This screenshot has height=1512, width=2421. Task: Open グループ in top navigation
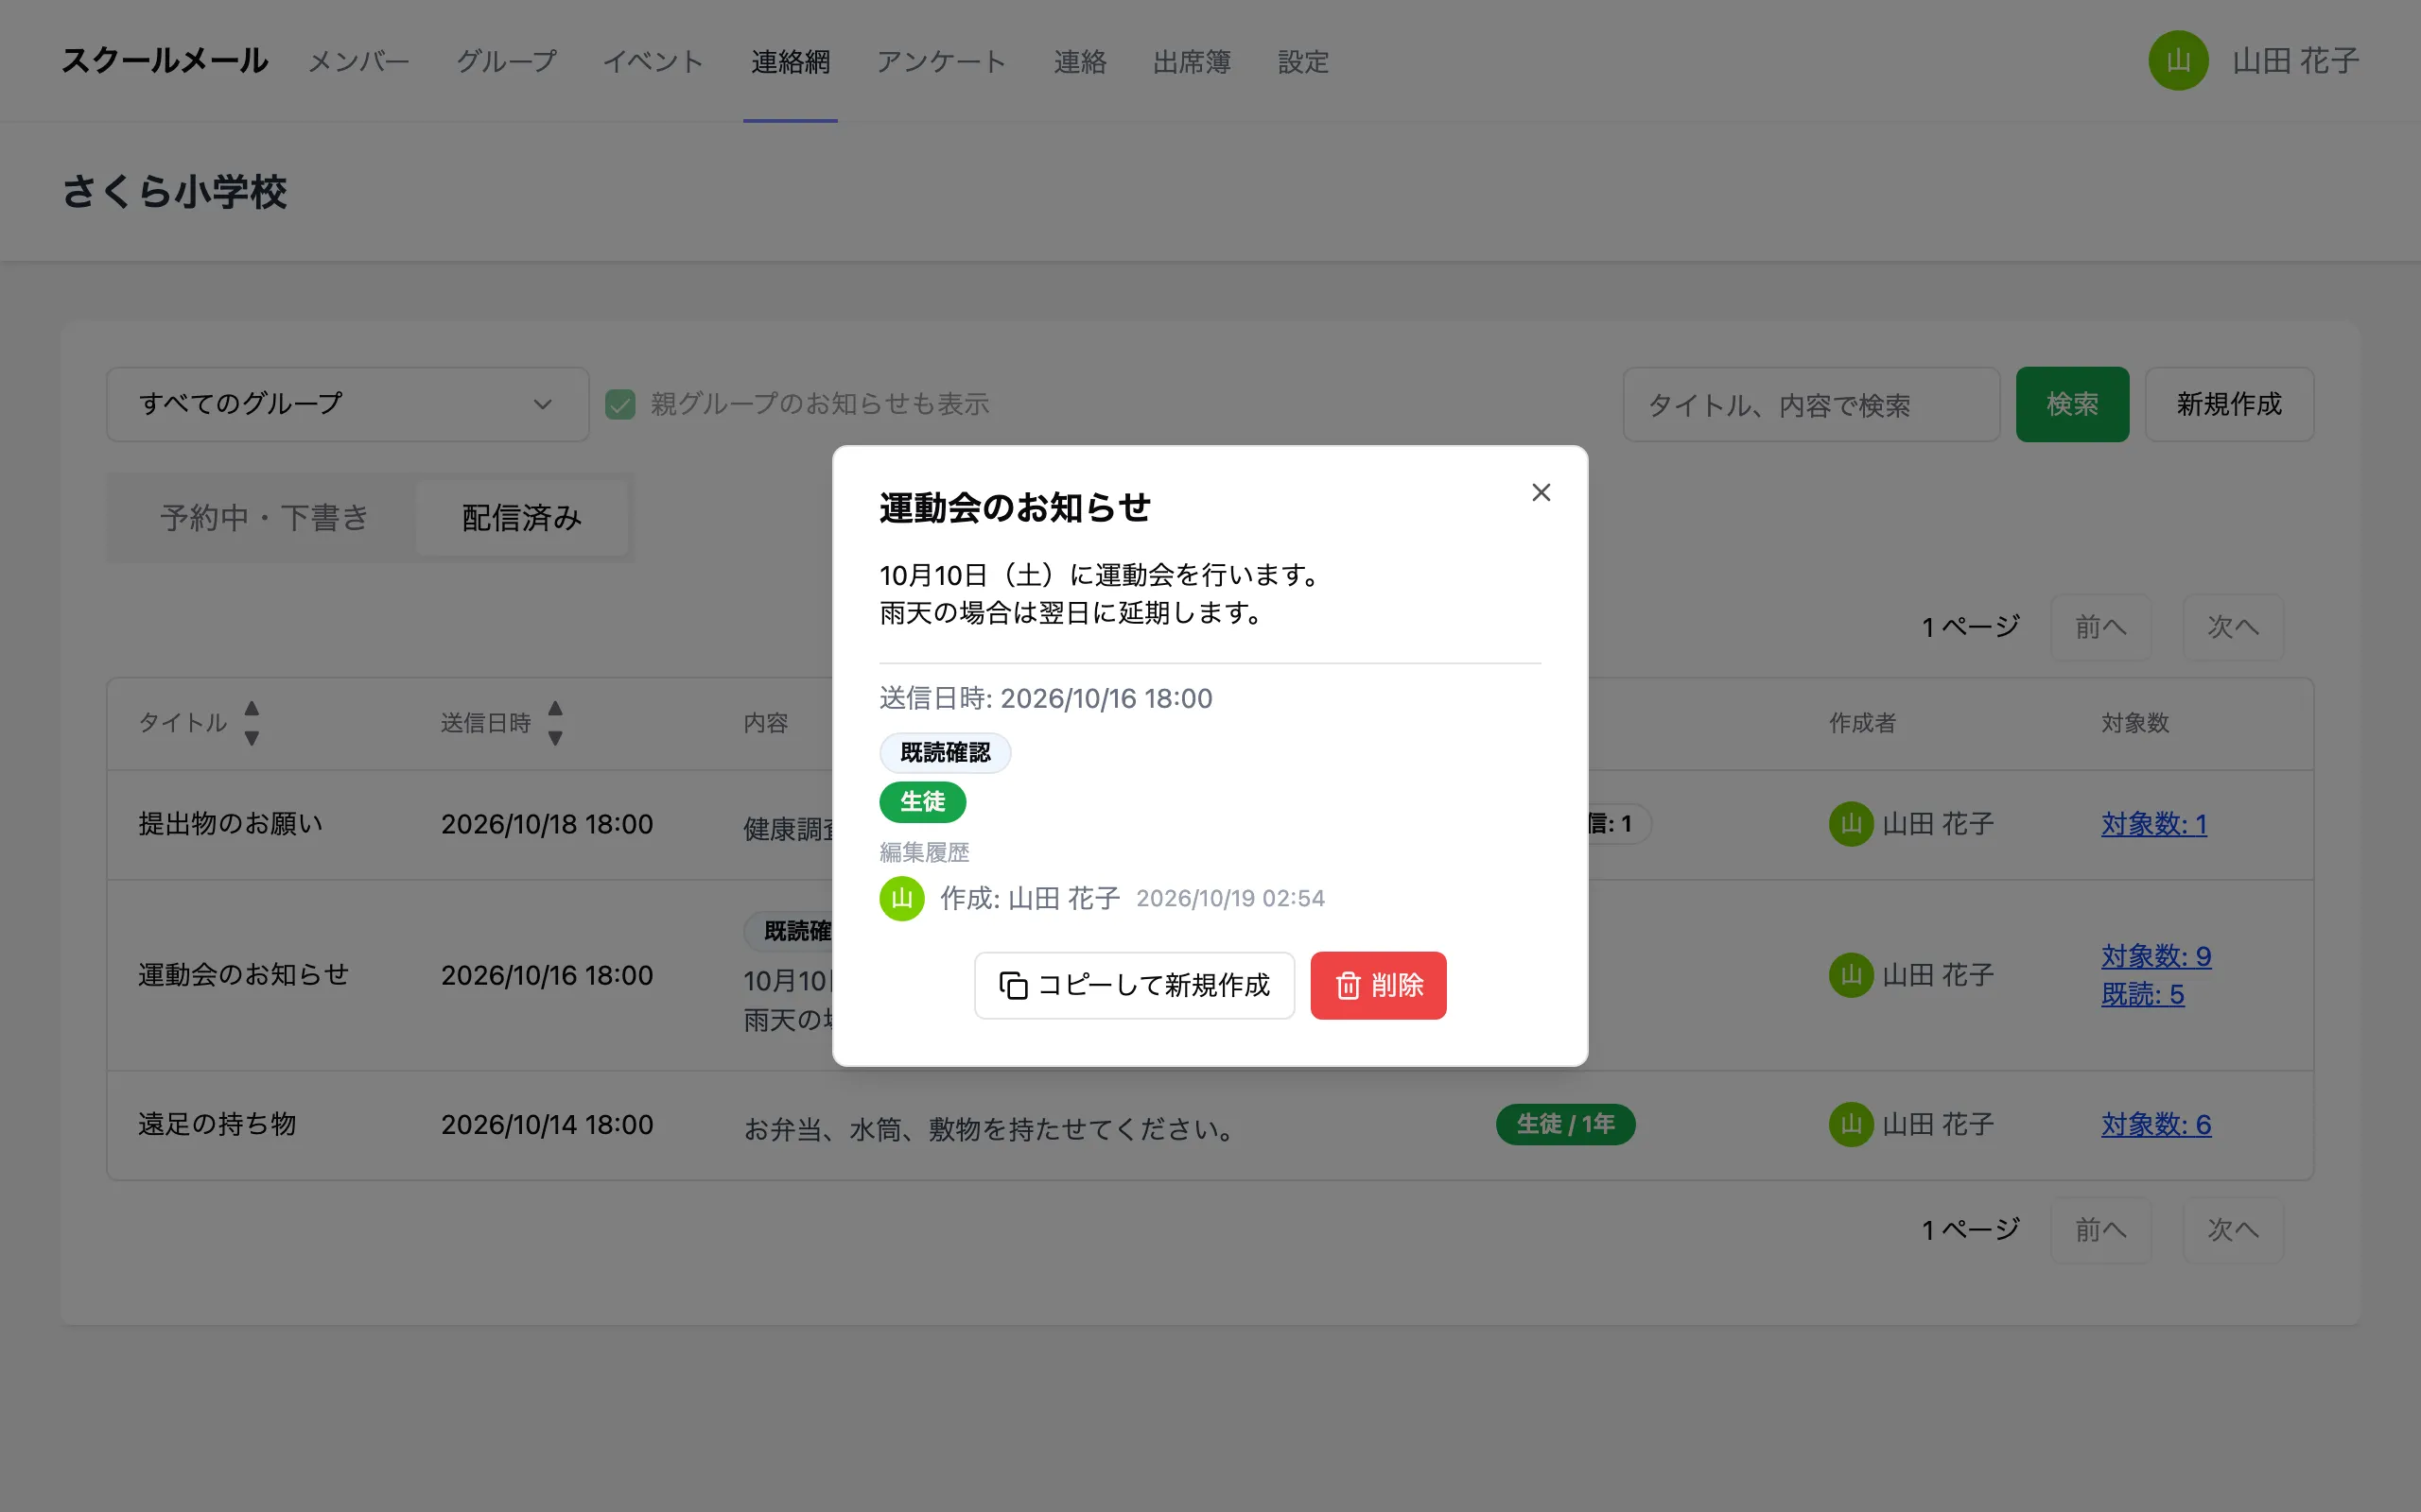(x=506, y=62)
